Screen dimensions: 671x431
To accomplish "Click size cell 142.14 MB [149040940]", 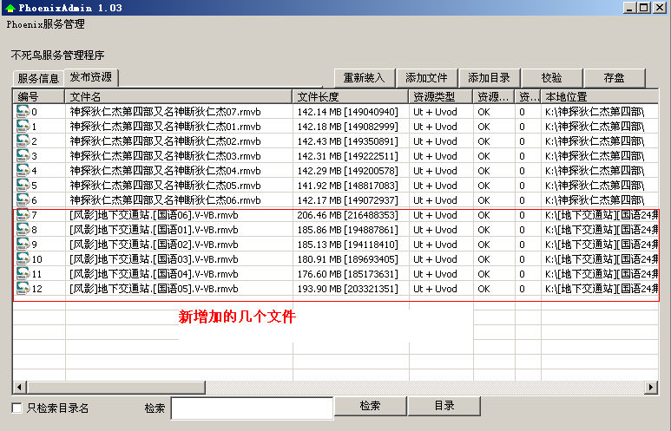I will (x=347, y=112).
